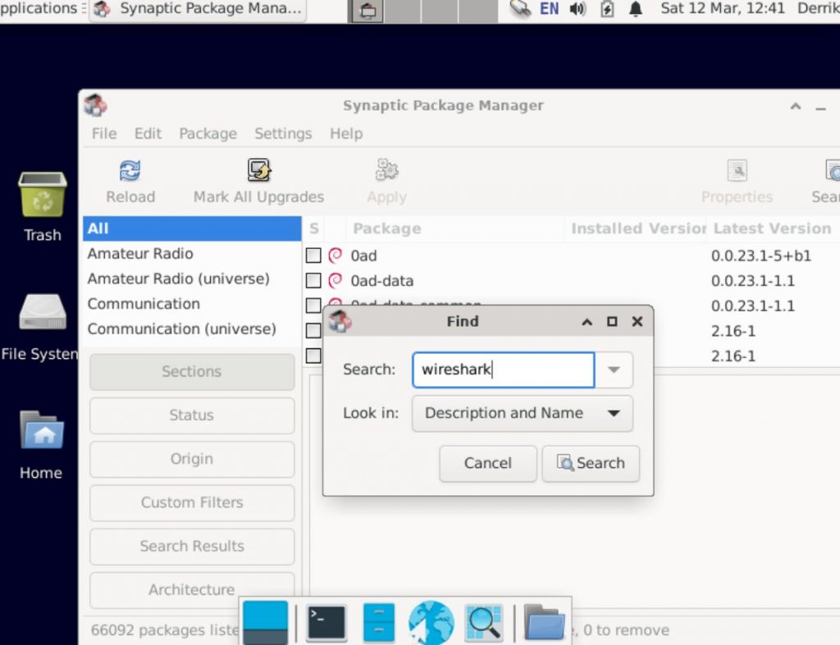Adjust the volume control in the top panel
840x645 pixels.
pos(579,11)
